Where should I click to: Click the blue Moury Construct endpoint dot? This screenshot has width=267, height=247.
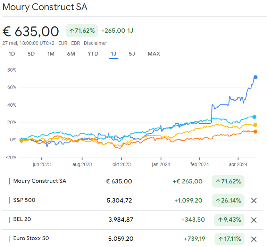256,77
